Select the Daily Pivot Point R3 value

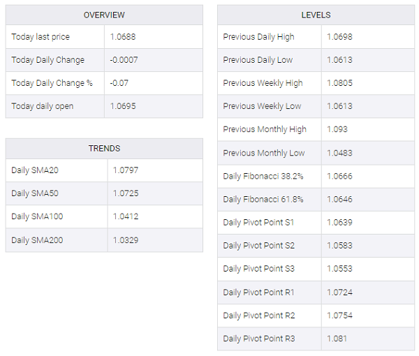point(337,339)
